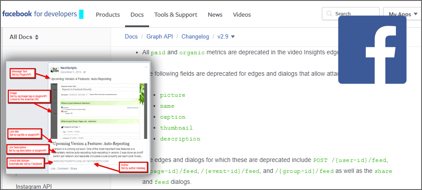
Task: Click Share under the NextScripts post
Action: tap(73, 169)
